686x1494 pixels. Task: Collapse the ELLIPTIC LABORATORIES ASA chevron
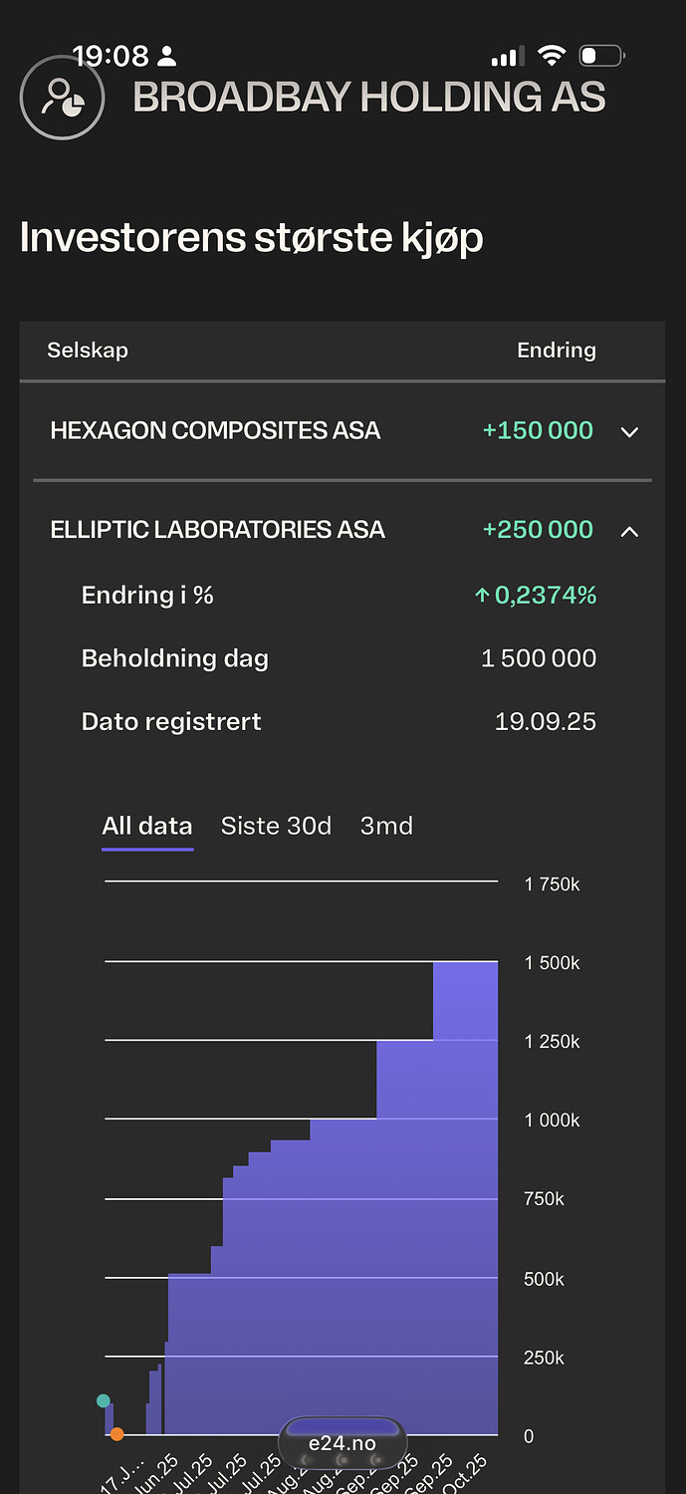click(x=629, y=531)
